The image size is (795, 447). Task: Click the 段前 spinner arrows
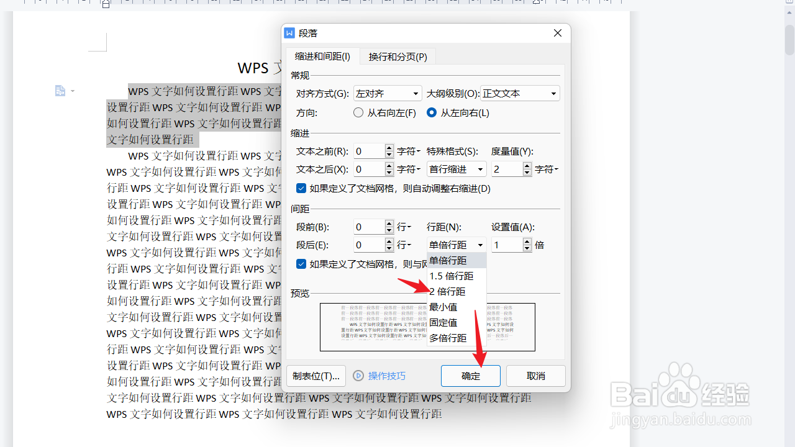(389, 227)
